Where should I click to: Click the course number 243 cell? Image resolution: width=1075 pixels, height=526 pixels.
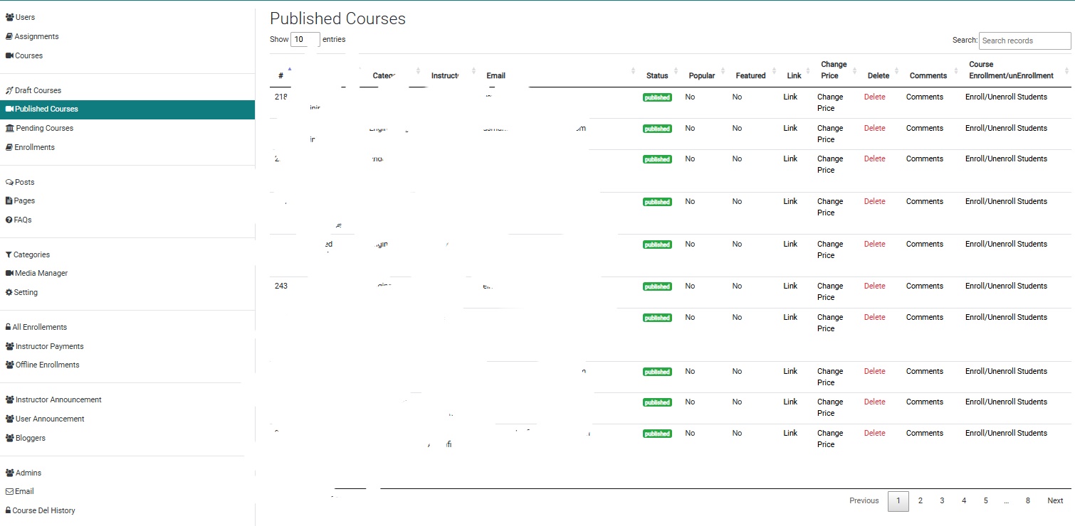(x=281, y=286)
